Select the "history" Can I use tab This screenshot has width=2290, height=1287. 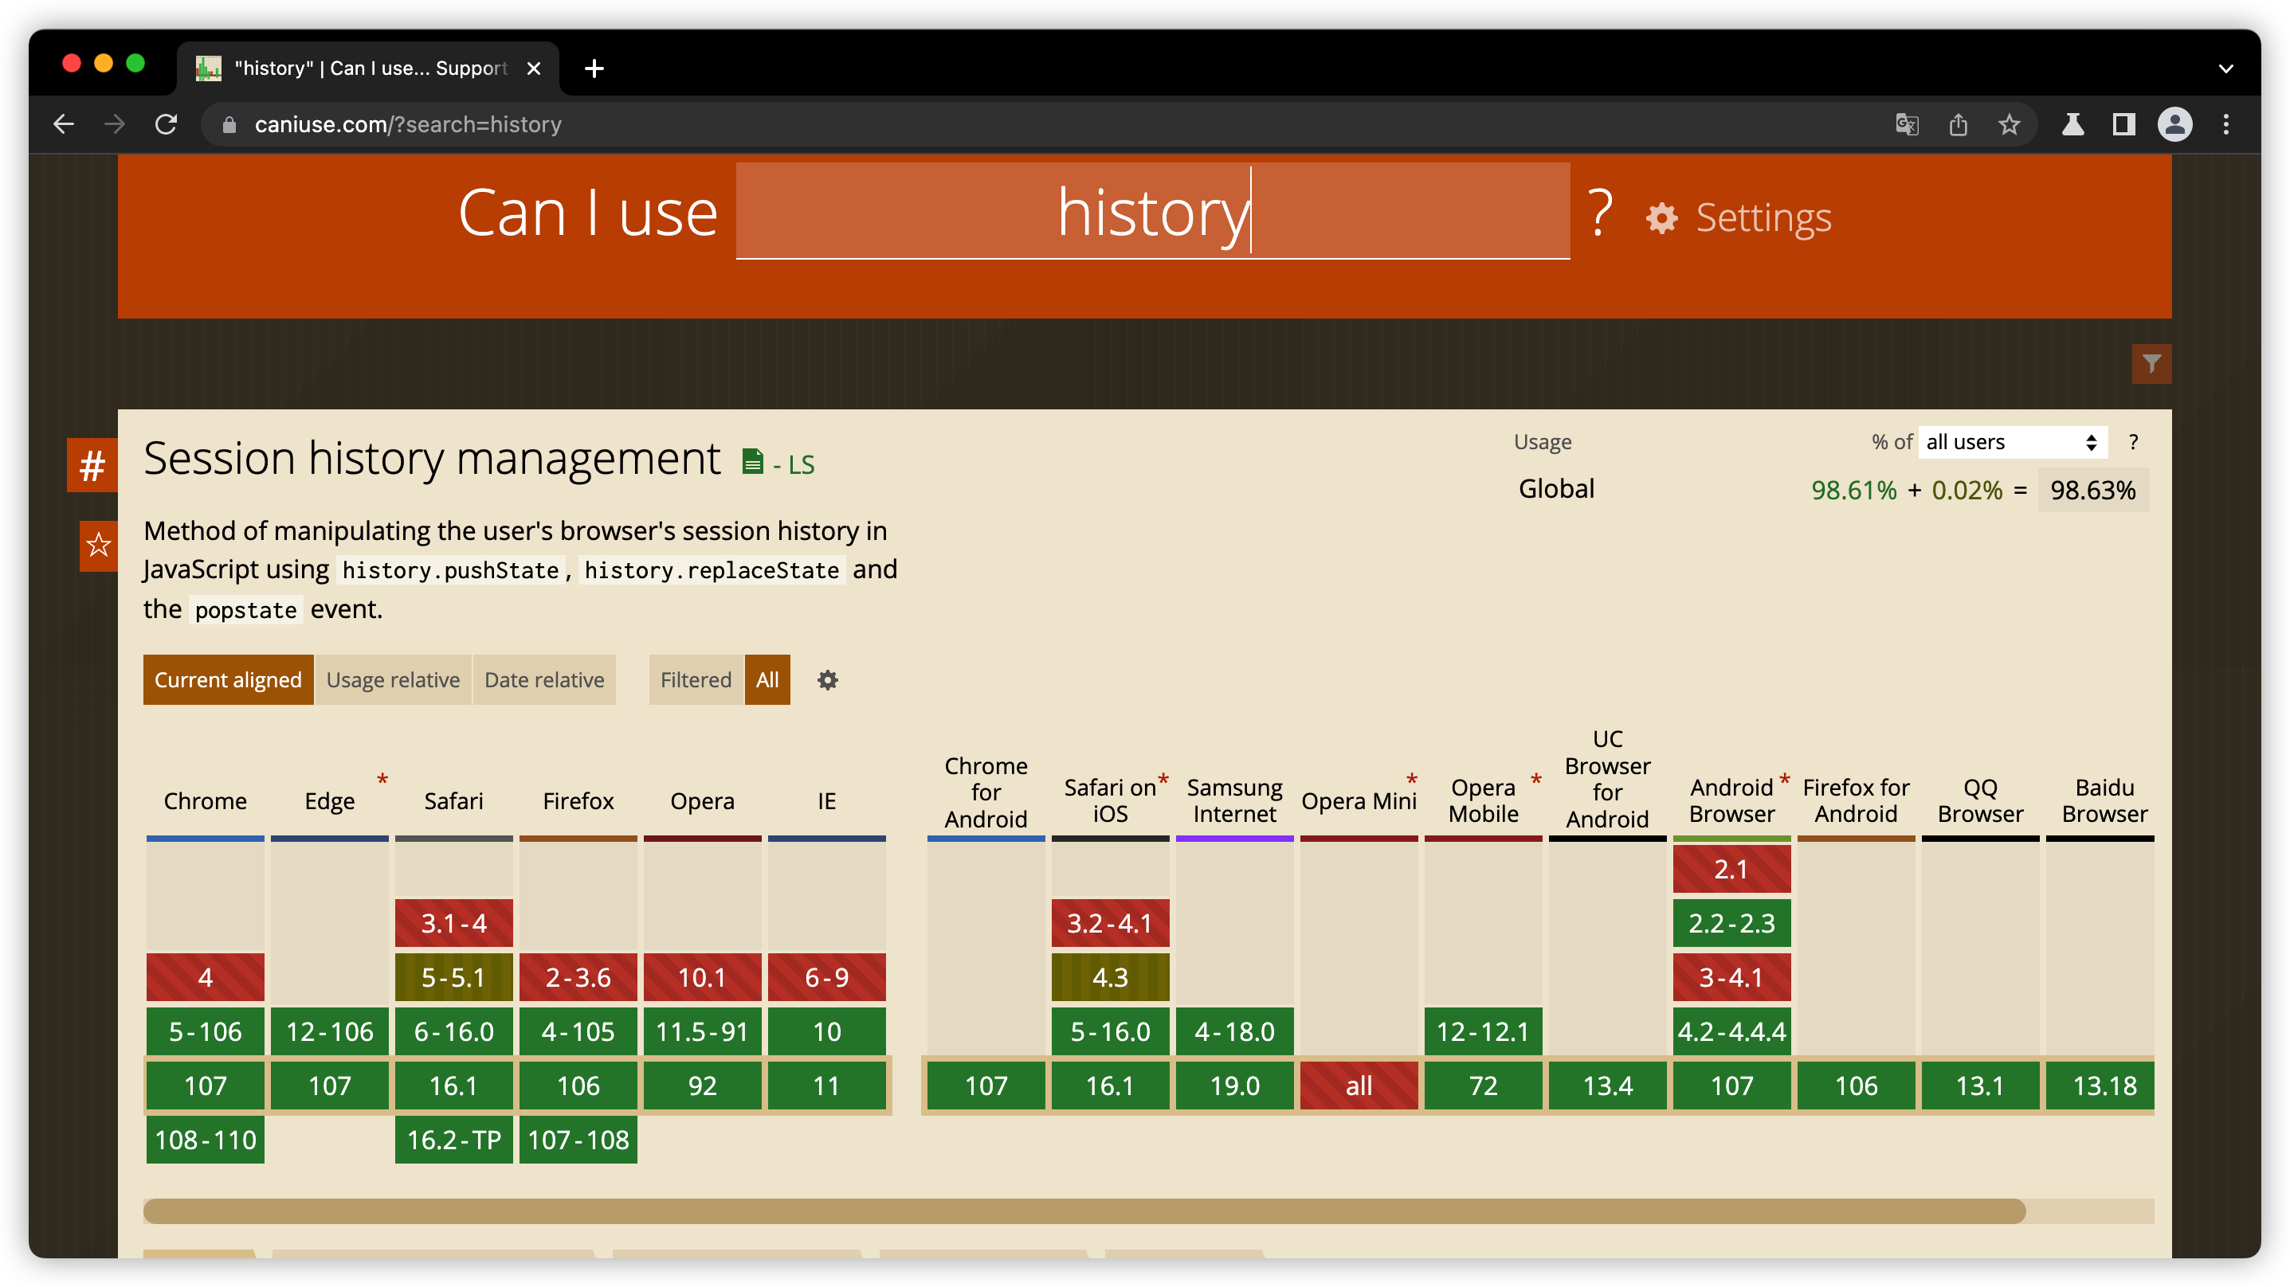(368, 68)
